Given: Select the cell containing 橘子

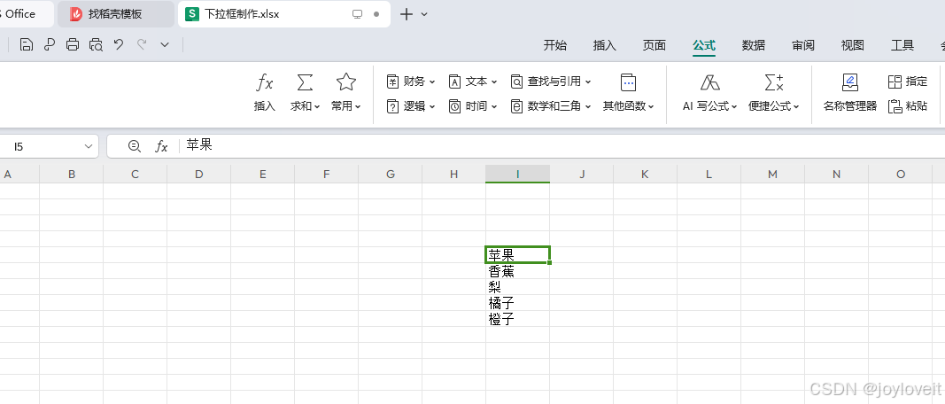Looking at the screenshot, I should pyautogui.click(x=518, y=303).
